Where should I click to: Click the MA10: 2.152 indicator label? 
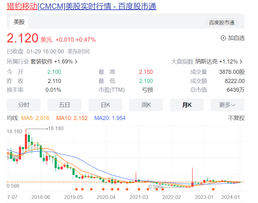click(x=72, y=118)
